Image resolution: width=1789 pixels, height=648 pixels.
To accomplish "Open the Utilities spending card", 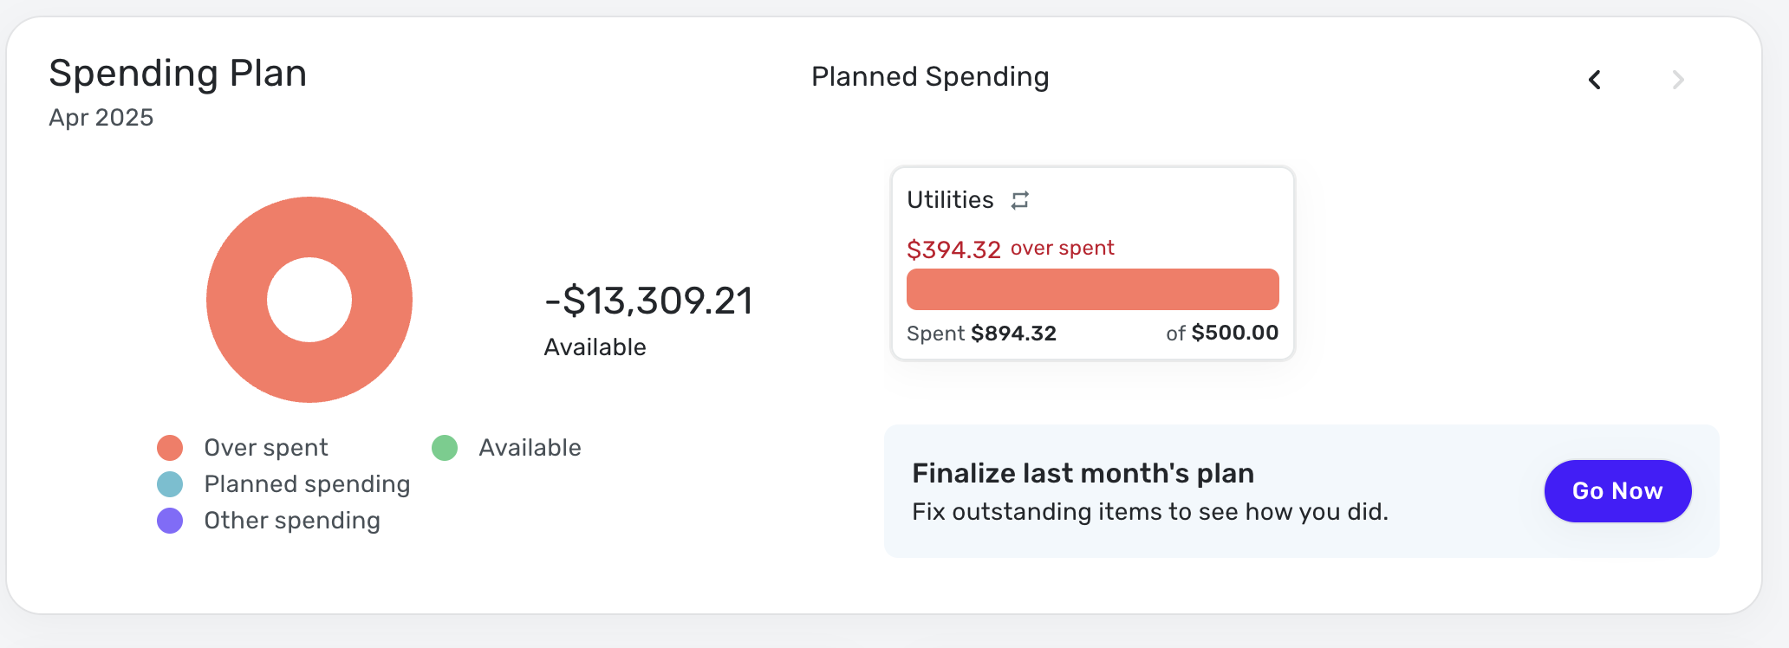I will [x=1093, y=263].
